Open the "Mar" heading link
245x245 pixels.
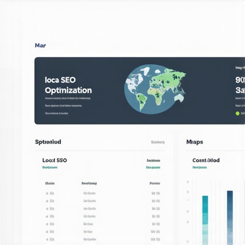pyautogui.click(x=40, y=45)
